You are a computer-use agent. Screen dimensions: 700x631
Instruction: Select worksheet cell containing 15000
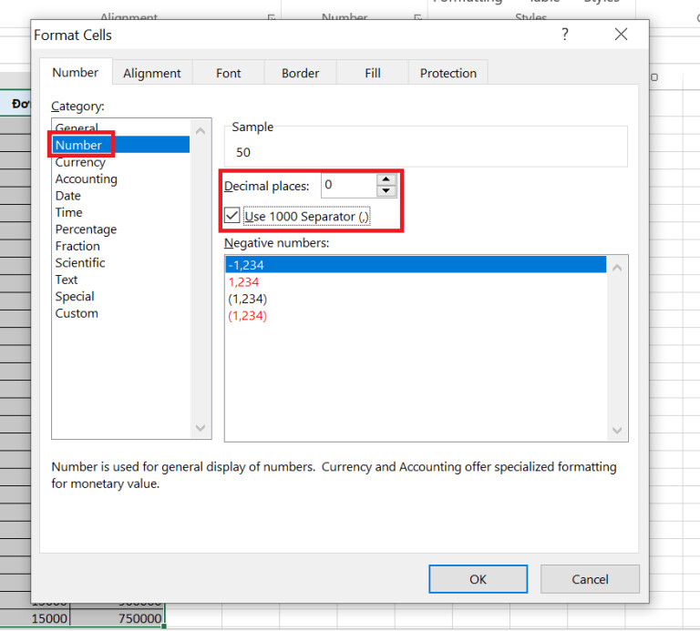click(35, 618)
